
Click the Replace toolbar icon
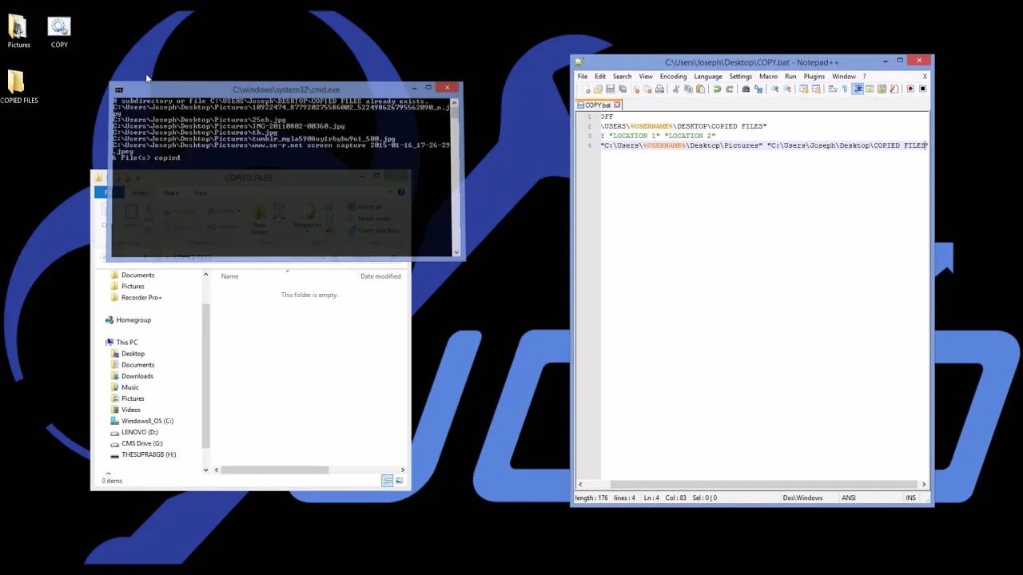tap(758, 89)
